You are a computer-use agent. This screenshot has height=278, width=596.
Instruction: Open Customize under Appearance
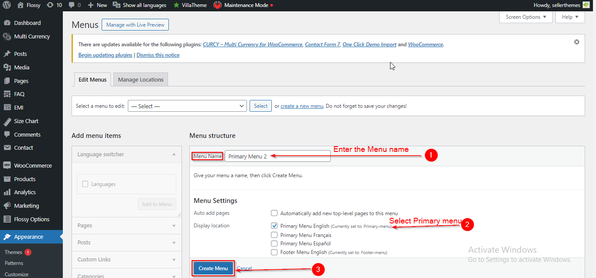[17, 274]
